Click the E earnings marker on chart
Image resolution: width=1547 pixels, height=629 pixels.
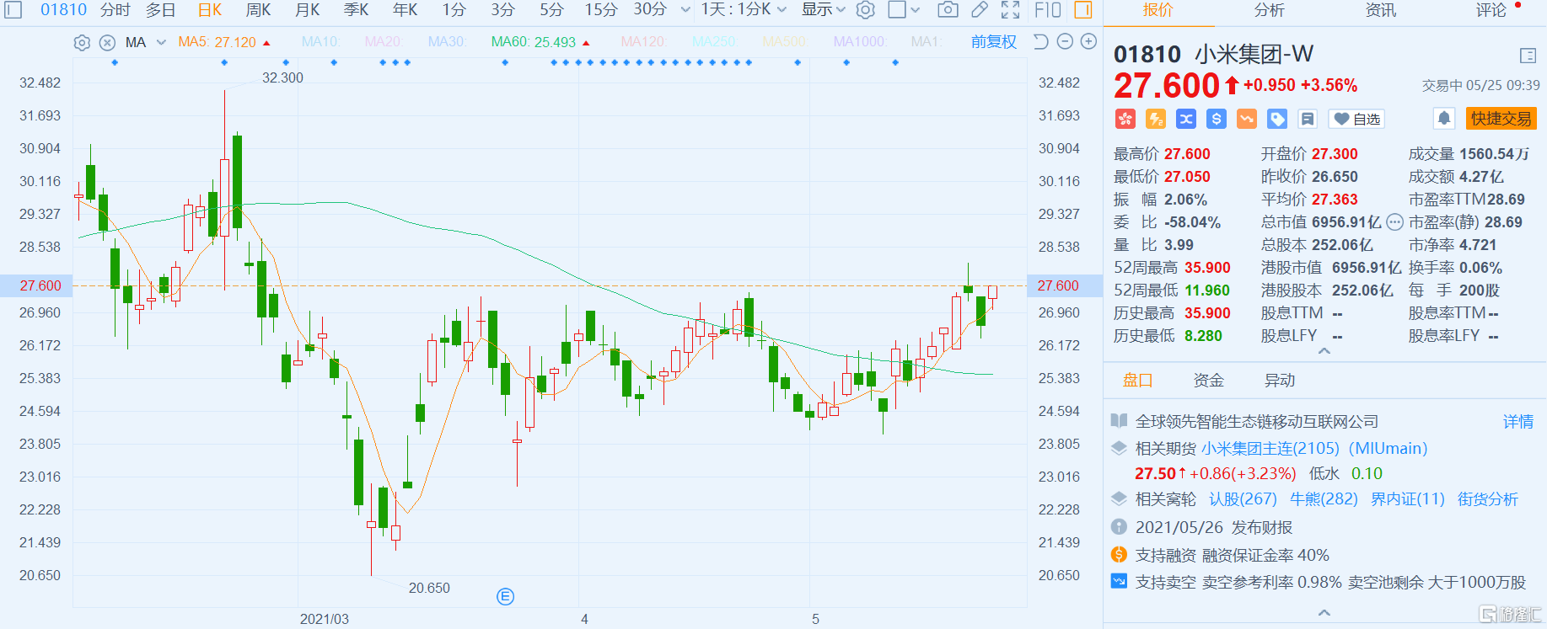coord(505,597)
